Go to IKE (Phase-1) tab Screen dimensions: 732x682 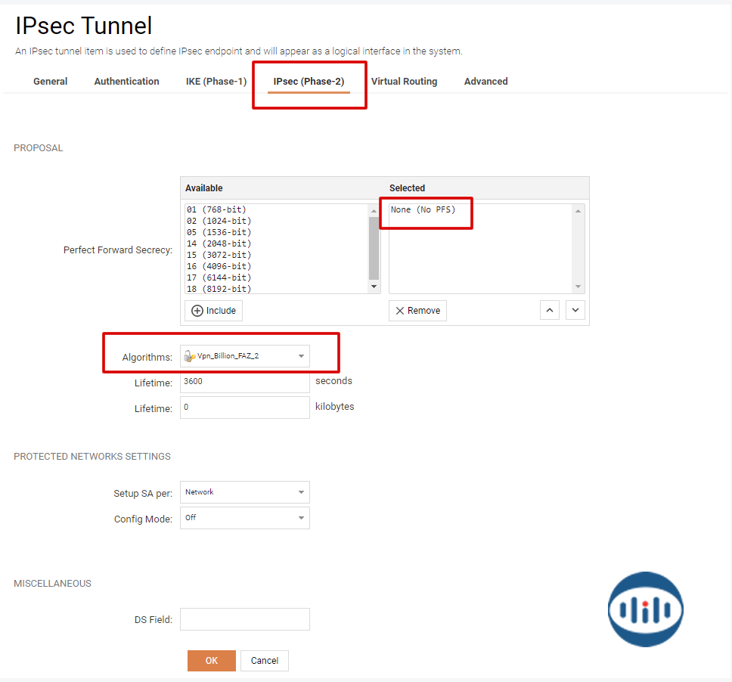[x=216, y=82]
